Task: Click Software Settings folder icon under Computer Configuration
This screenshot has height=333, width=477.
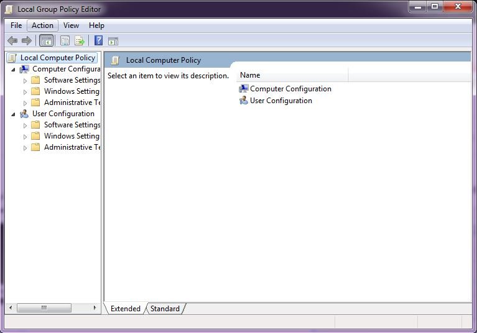Action: tap(35, 80)
